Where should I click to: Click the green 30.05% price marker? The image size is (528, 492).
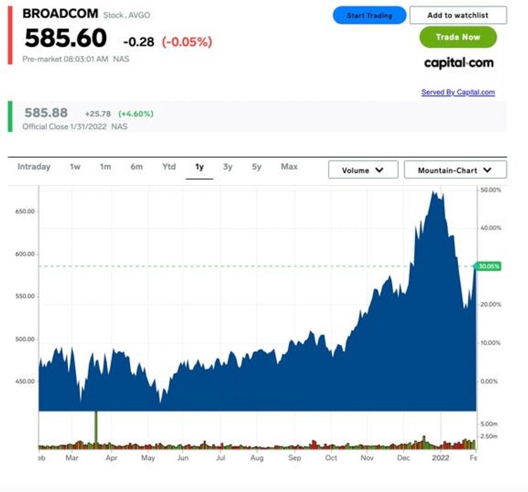(x=488, y=266)
